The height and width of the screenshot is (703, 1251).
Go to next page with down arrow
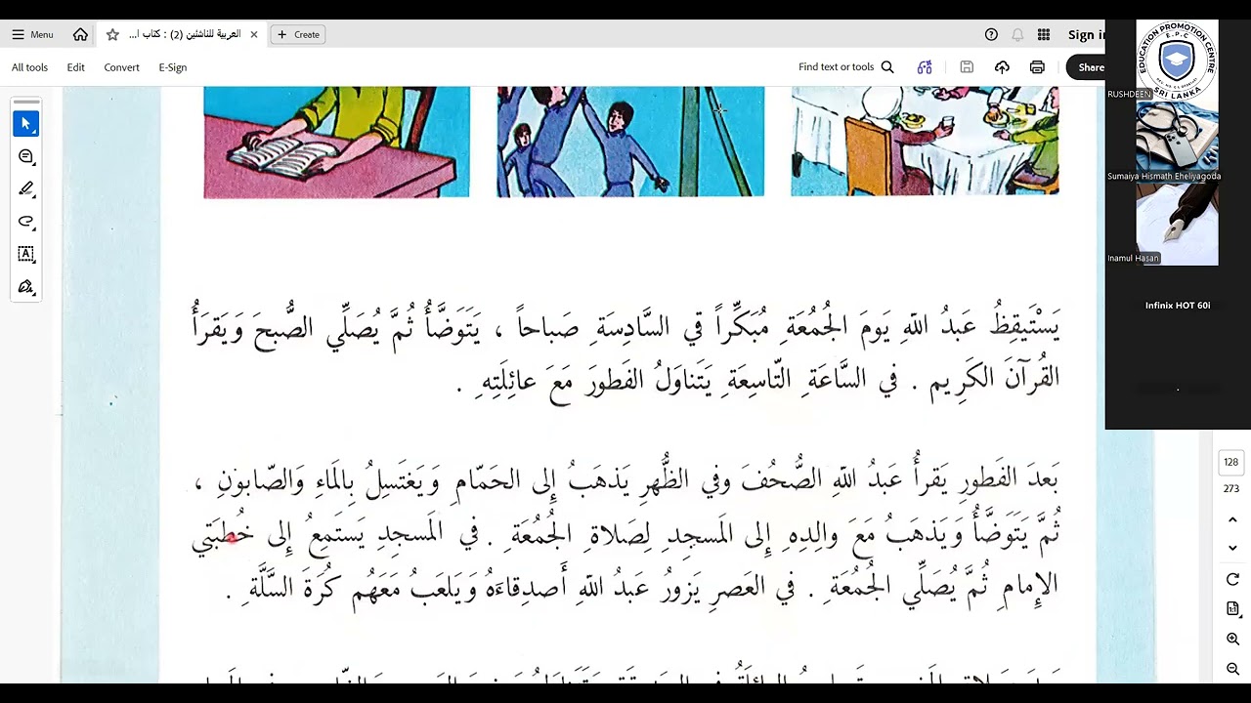1232,548
